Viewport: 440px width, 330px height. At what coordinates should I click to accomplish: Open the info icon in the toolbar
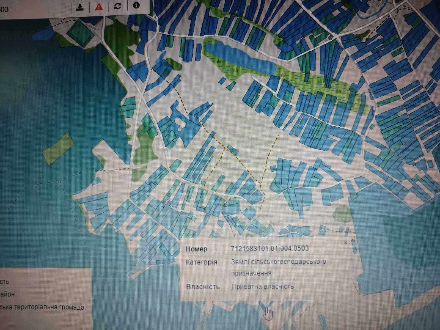(x=136, y=5)
